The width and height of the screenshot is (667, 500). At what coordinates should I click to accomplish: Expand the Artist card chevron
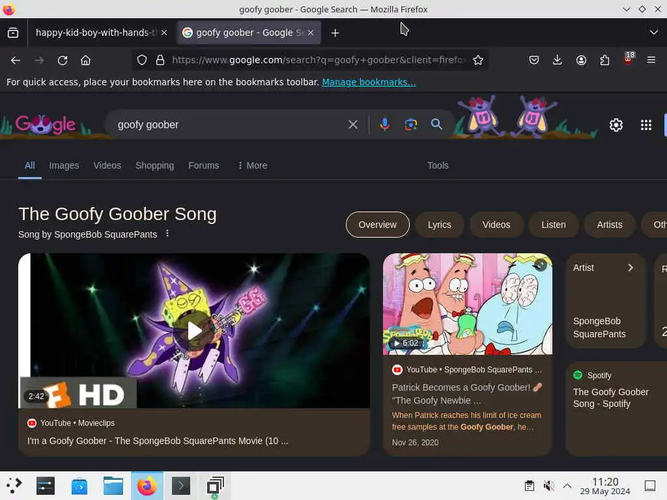[631, 268]
